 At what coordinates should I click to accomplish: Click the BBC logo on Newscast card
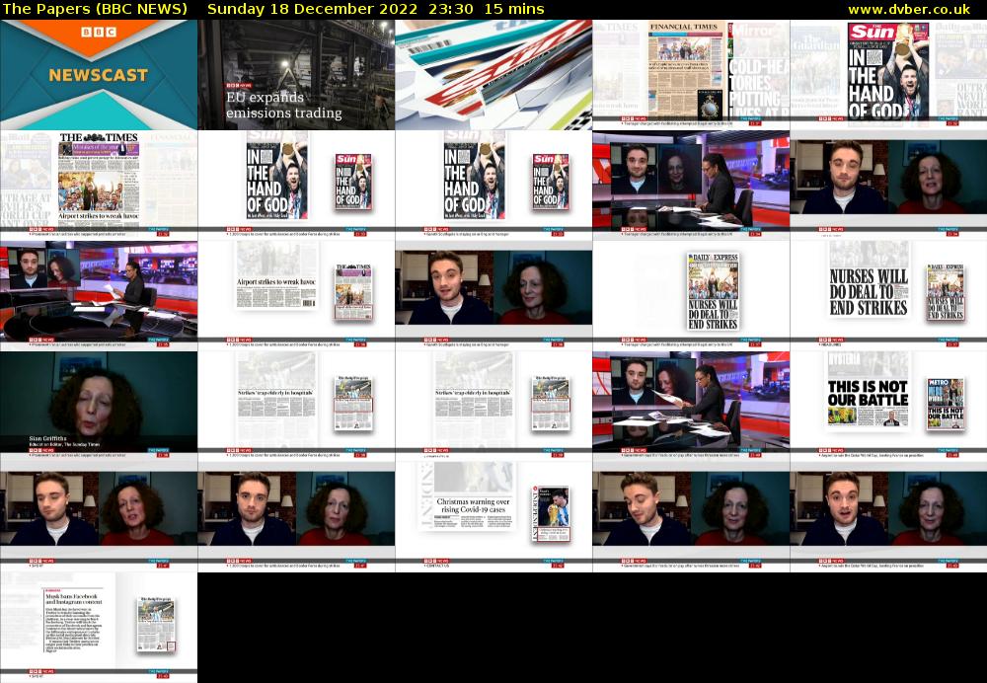pyautogui.click(x=99, y=32)
